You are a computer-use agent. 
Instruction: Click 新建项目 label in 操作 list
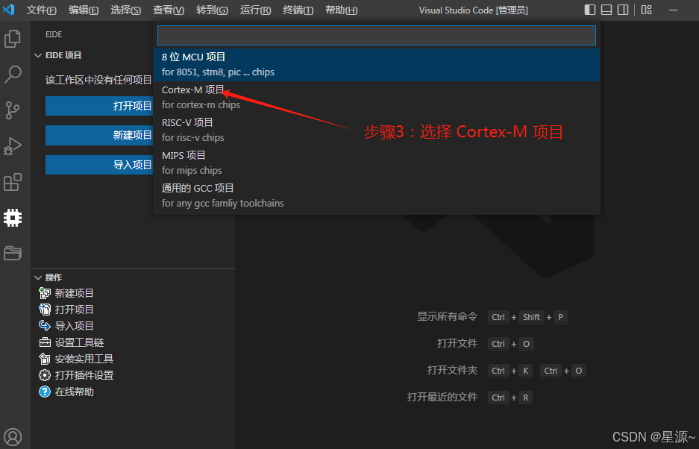pos(74,293)
